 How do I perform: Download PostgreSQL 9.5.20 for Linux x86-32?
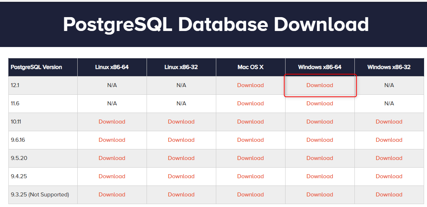pos(181,158)
